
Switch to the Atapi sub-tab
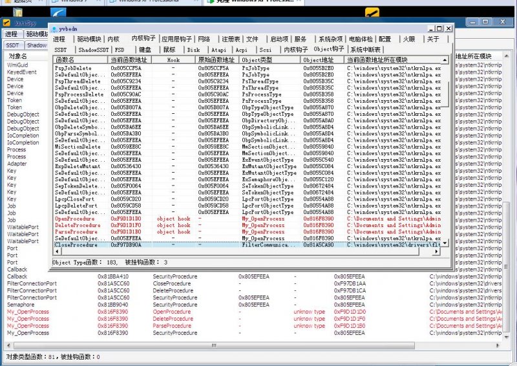click(x=218, y=50)
